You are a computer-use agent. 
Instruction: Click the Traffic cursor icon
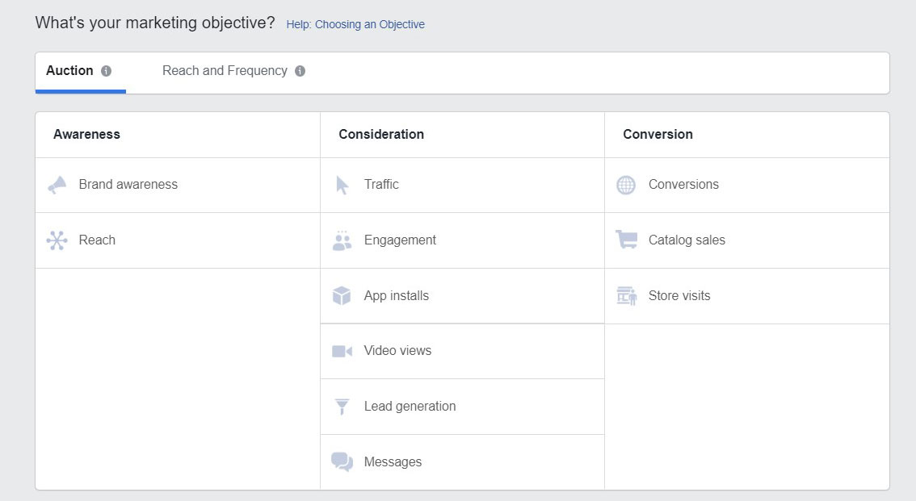(342, 185)
